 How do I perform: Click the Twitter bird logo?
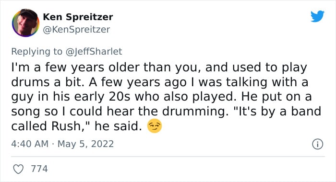(317, 16)
